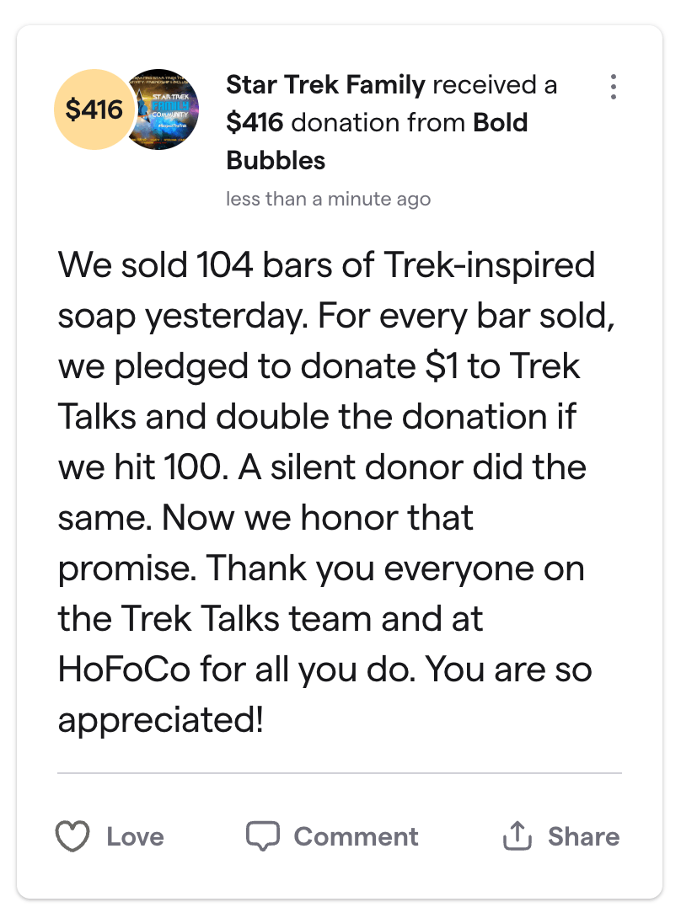Click the words "received a" in the header
The height and width of the screenshot is (918, 681).
(495, 85)
